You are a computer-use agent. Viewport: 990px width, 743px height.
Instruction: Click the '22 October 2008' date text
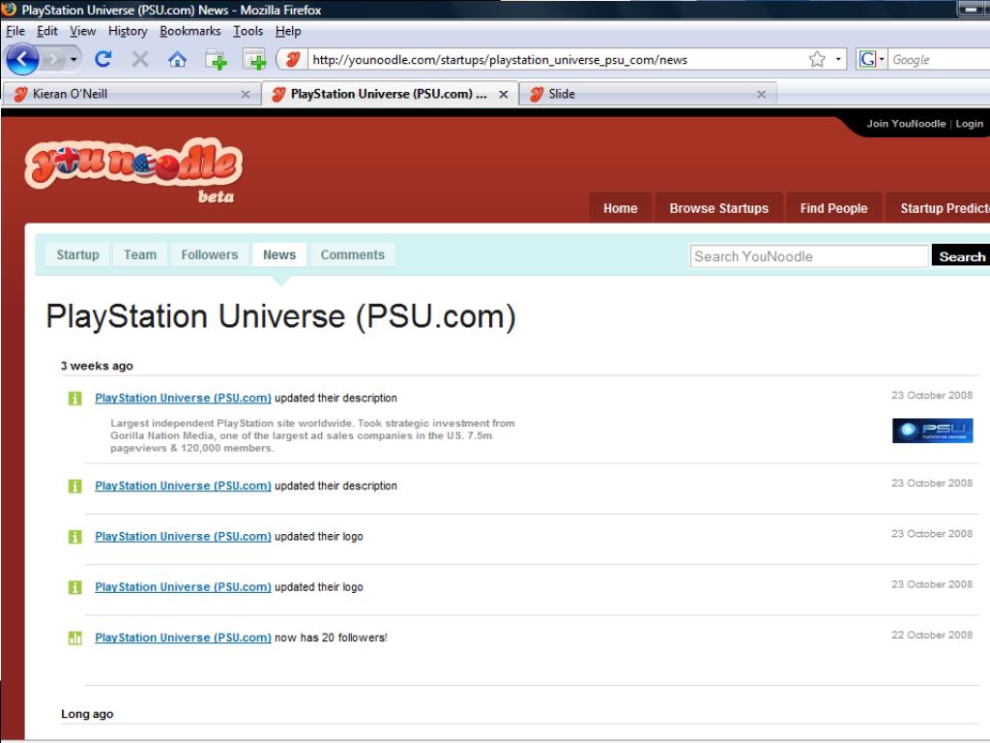[932, 635]
